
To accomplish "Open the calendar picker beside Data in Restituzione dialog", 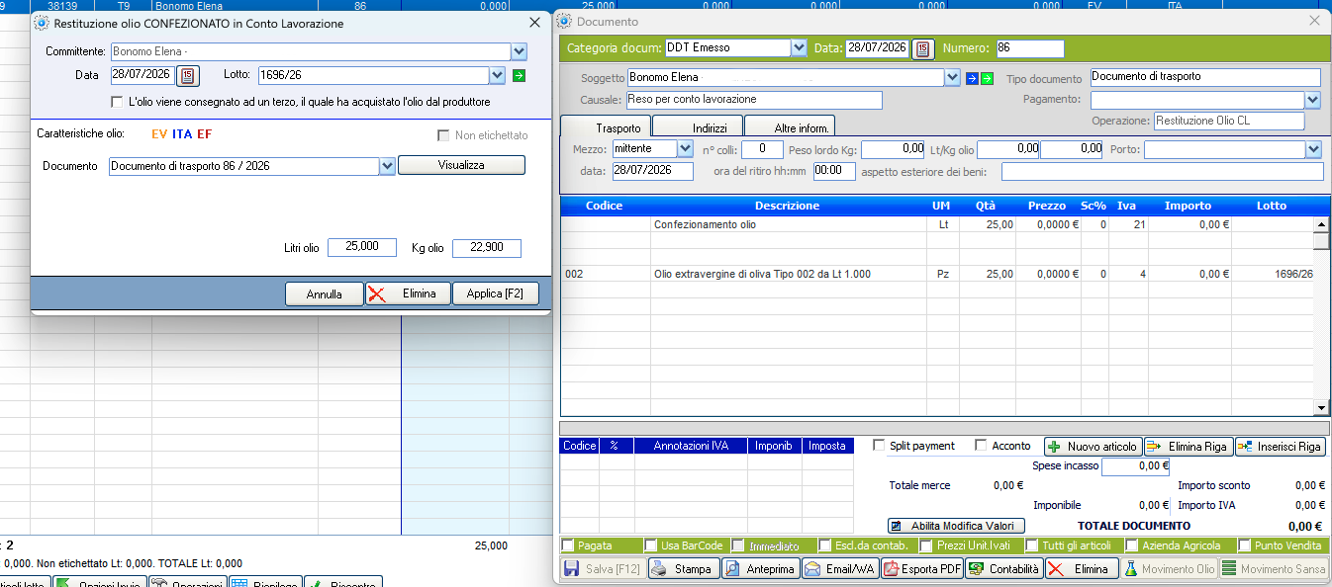I will (x=188, y=75).
